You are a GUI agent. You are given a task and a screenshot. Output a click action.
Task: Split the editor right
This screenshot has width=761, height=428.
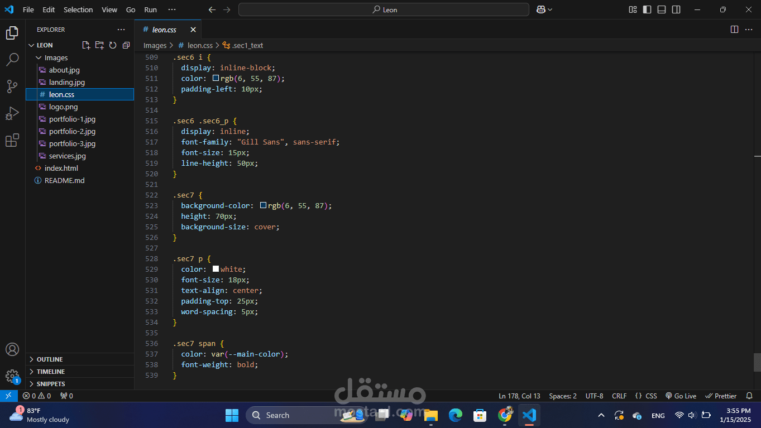(x=734, y=30)
